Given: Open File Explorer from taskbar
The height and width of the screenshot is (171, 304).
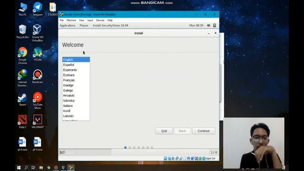Looking at the screenshot, I should tap(41, 168).
